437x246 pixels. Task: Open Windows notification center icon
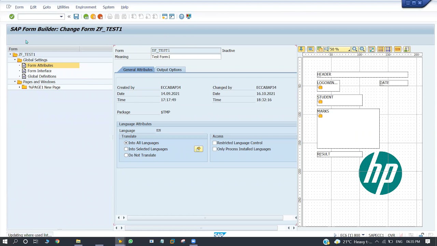click(x=428, y=242)
